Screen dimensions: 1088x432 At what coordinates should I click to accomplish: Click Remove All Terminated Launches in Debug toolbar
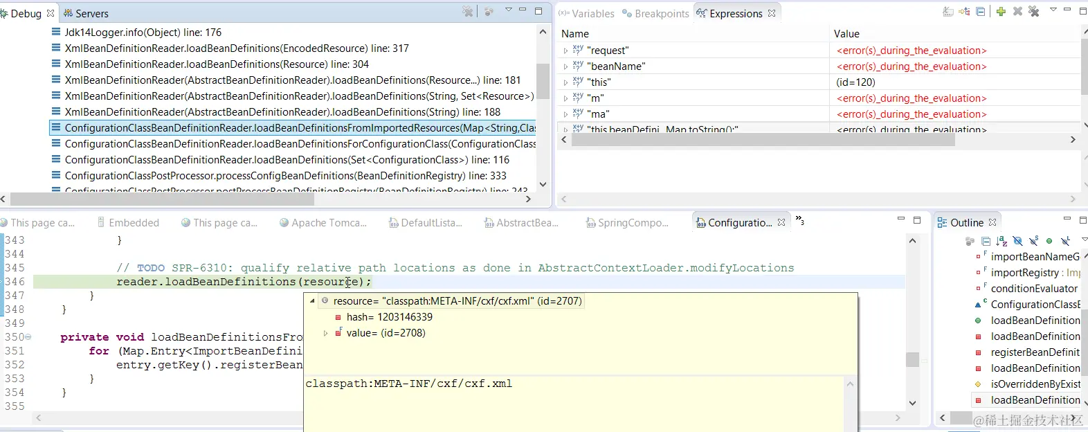(468, 11)
